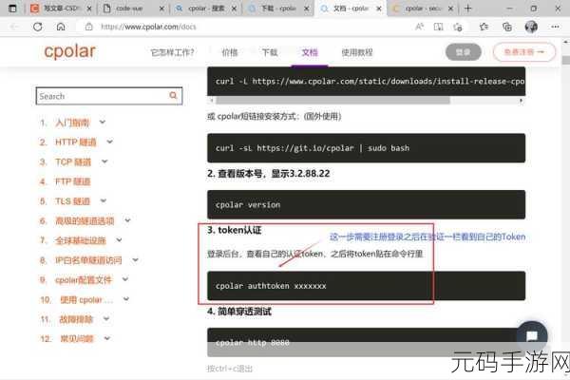This screenshot has height=380, width=570.
Task: Expand sidebar item 6 chevron
Action: [x=127, y=220]
